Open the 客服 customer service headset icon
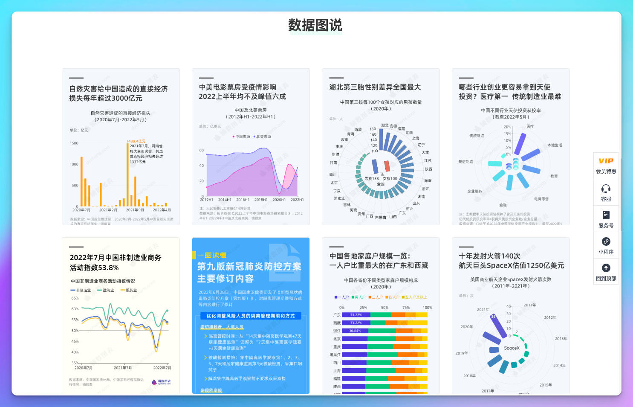 pos(606,189)
